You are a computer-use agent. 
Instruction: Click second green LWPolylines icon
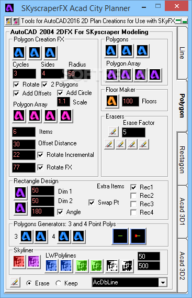pyautogui.click(x=97, y=266)
